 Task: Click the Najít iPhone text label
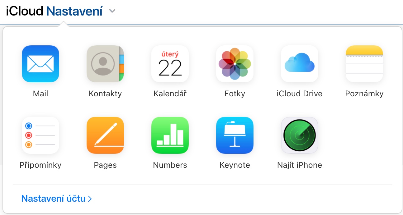click(x=300, y=165)
